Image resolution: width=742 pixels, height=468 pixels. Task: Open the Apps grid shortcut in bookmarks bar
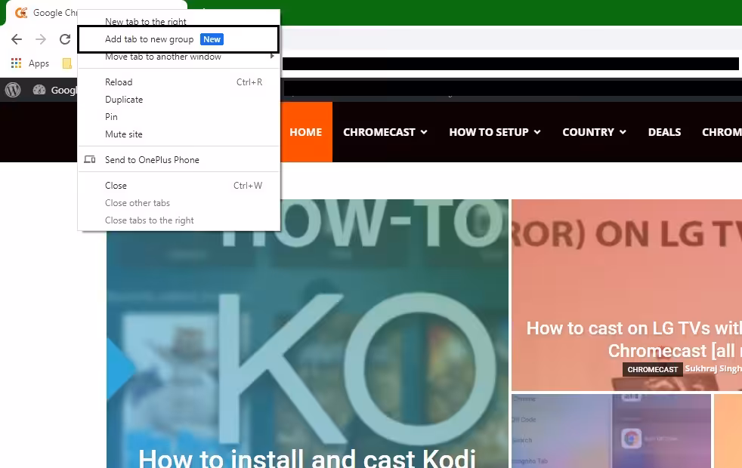(x=16, y=63)
